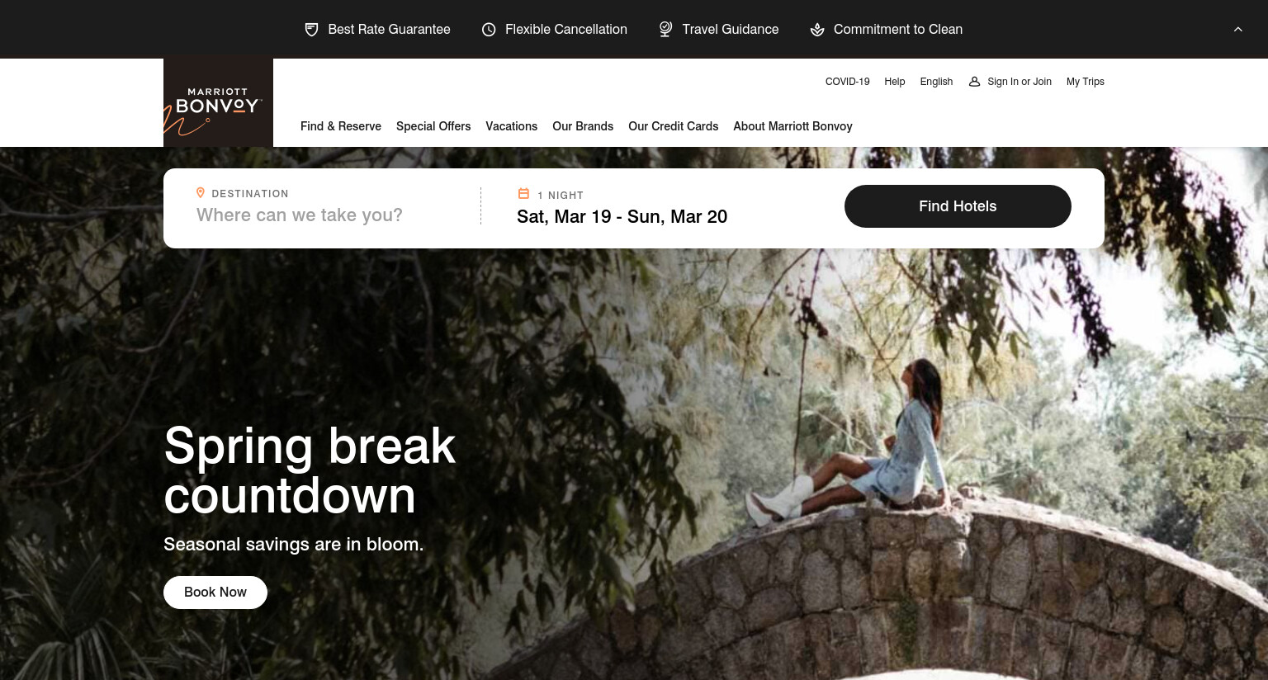Click the Flexible Cancellation clock icon
The image size is (1268, 680).
click(489, 30)
